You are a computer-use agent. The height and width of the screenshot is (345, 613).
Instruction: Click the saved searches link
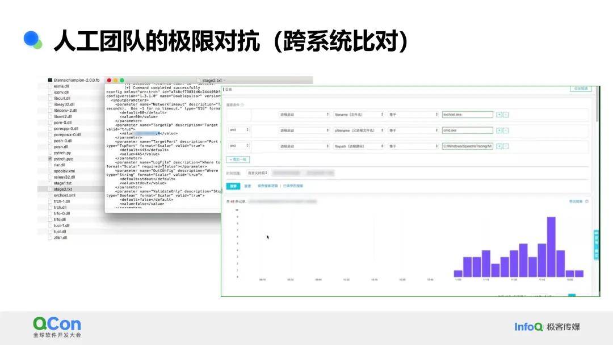[293, 186]
